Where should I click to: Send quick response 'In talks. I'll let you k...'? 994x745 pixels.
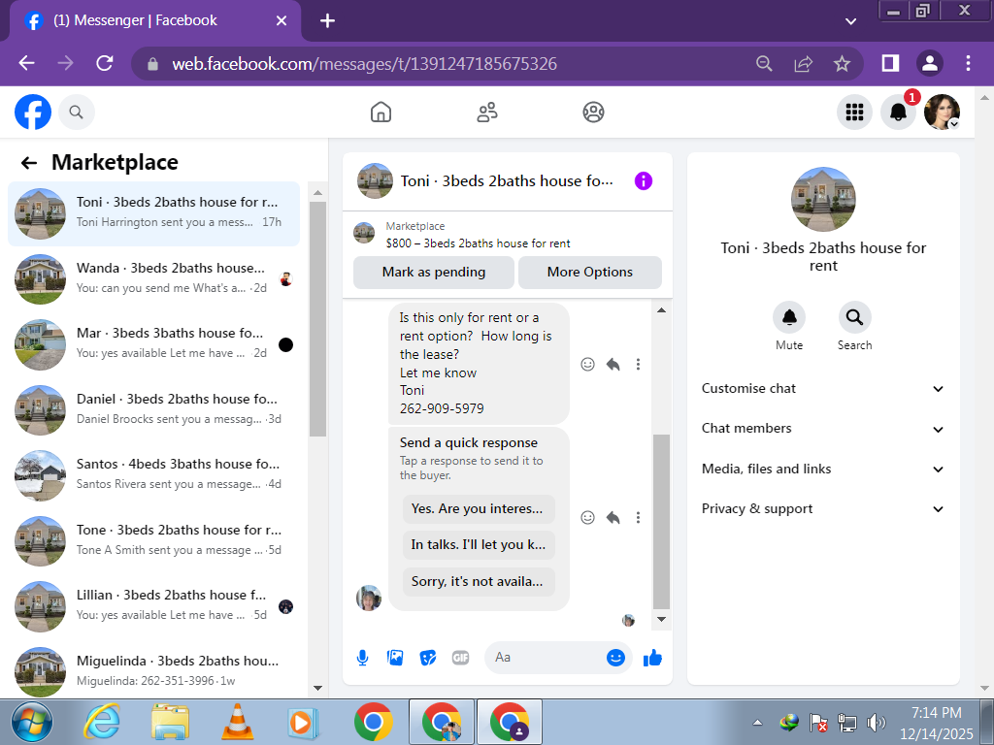click(x=479, y=545)
